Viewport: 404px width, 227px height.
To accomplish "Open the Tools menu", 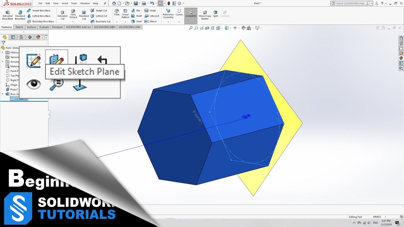I will [74, 3].
